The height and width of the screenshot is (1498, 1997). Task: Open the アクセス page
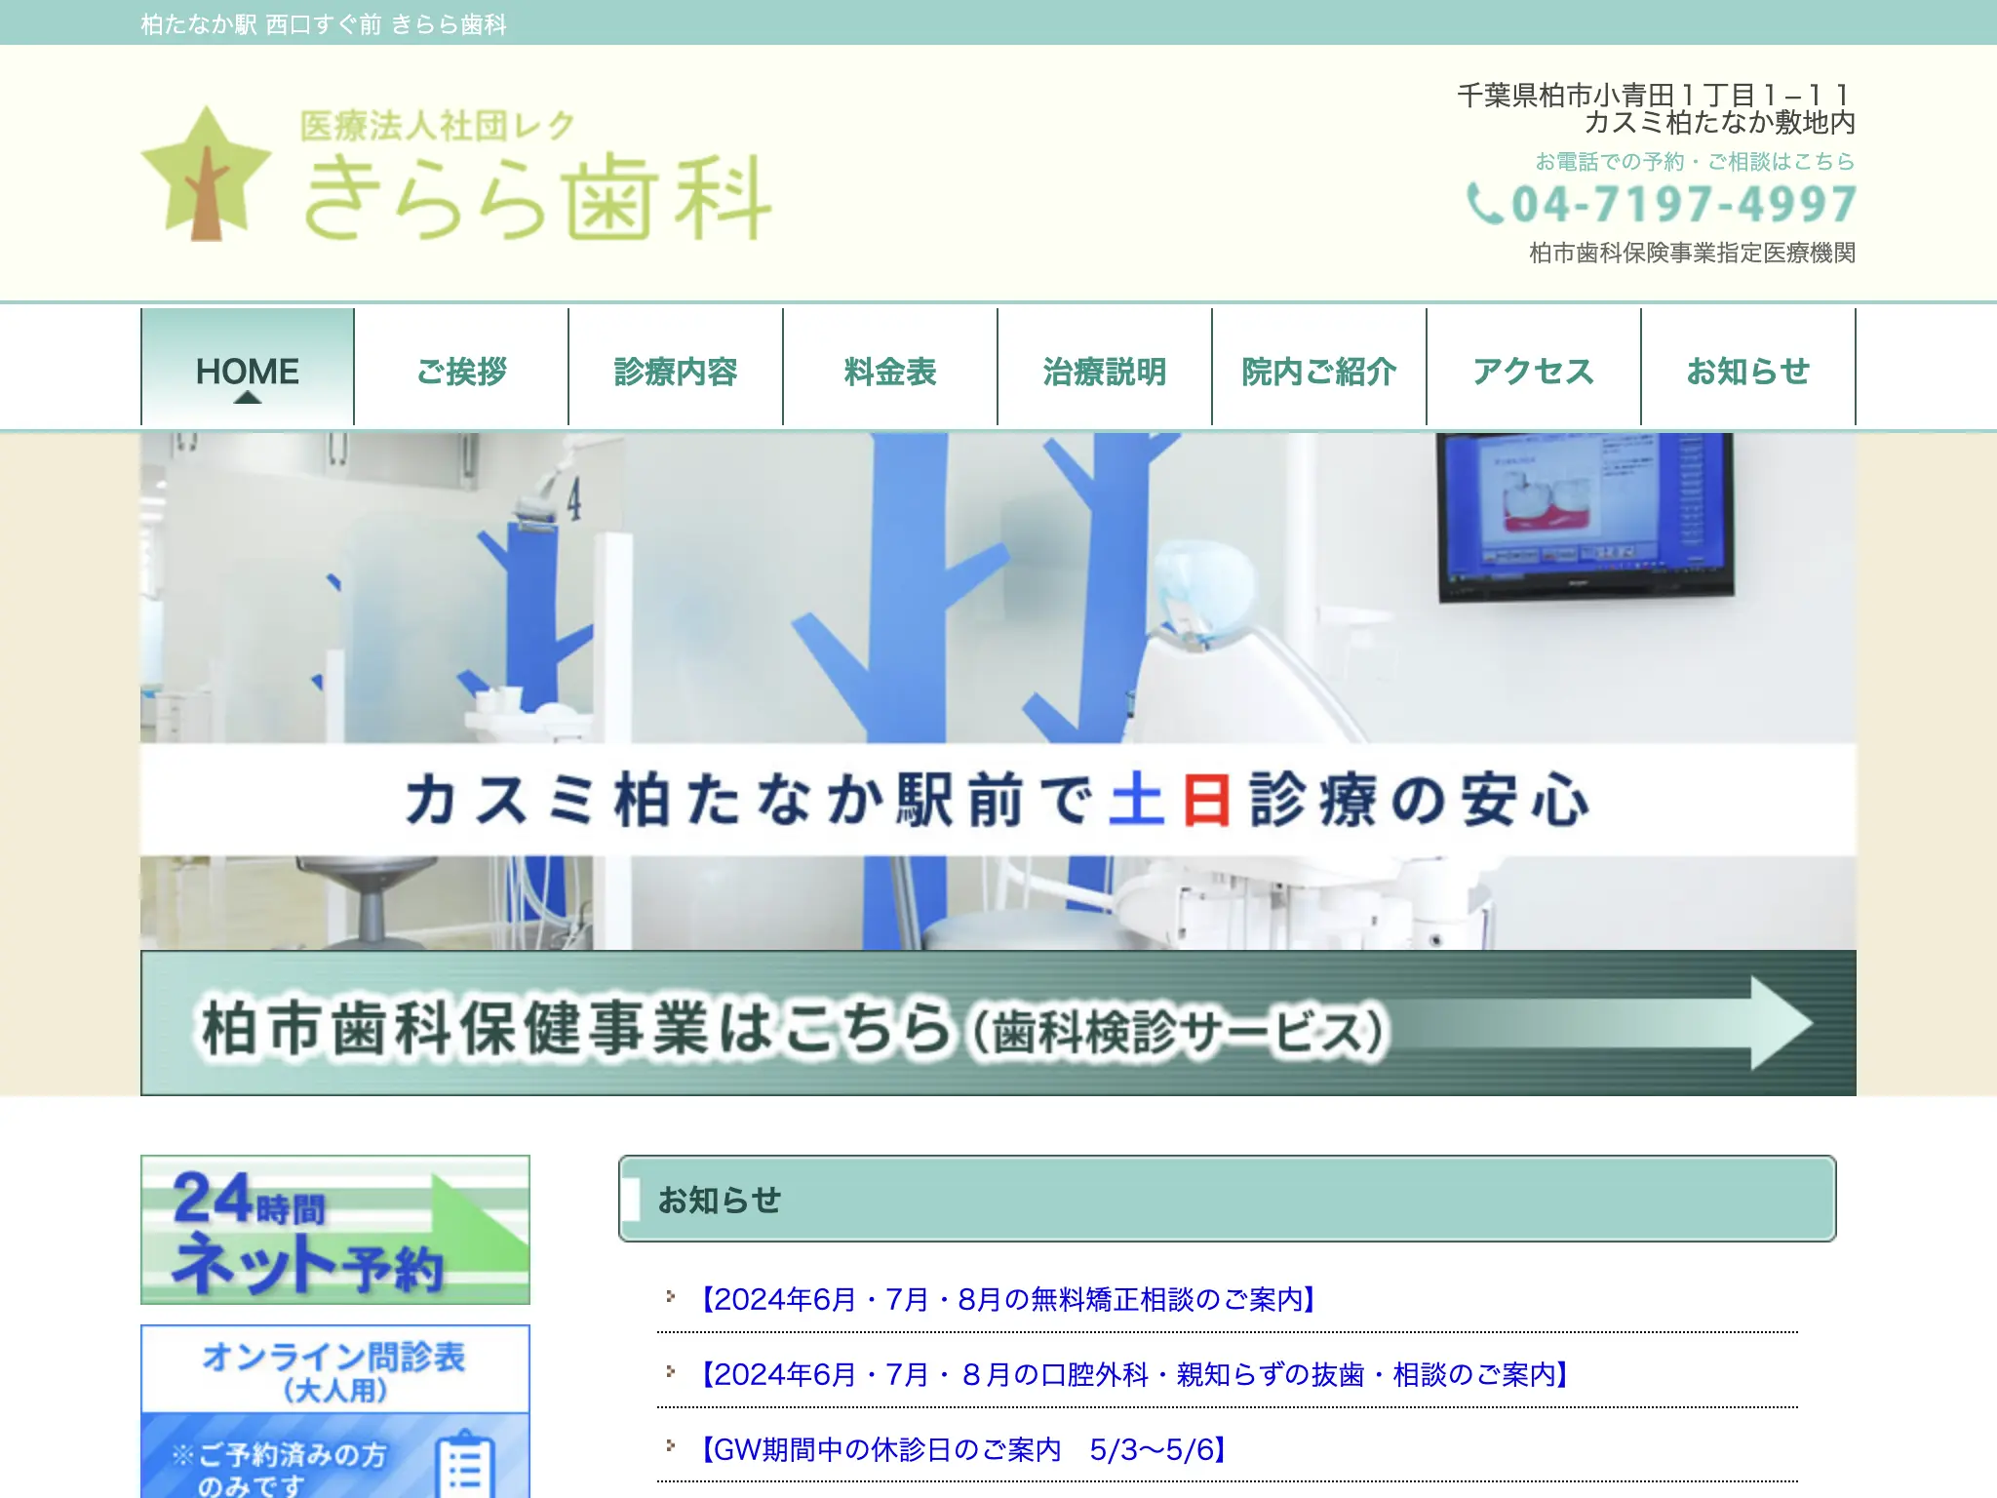[x=1533, y=372]
